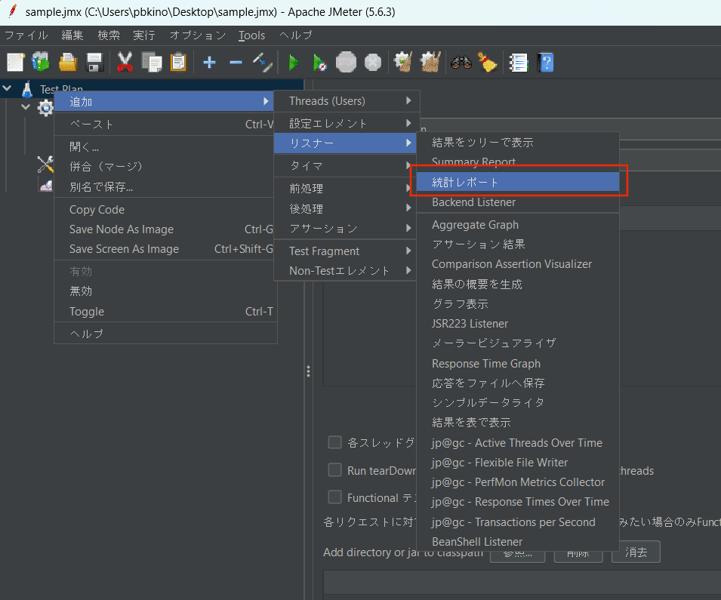Open the Function Helper list icon

518,62
